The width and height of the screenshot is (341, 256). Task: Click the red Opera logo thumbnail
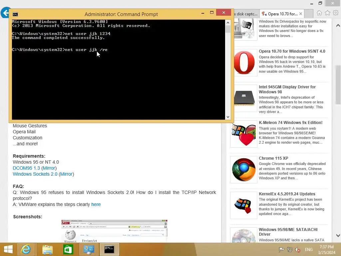[x=244, y=63]
